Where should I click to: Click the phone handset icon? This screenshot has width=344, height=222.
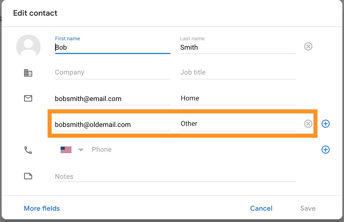[x=28, y=150]
